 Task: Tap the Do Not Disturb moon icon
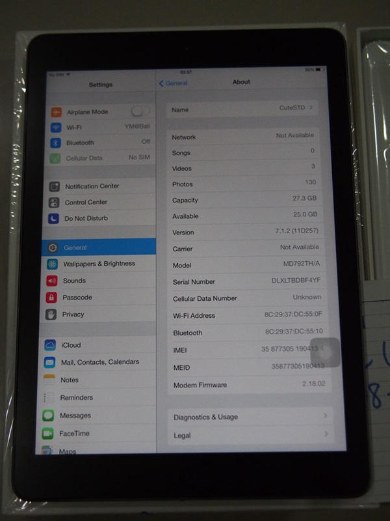[x=54, y=218]
